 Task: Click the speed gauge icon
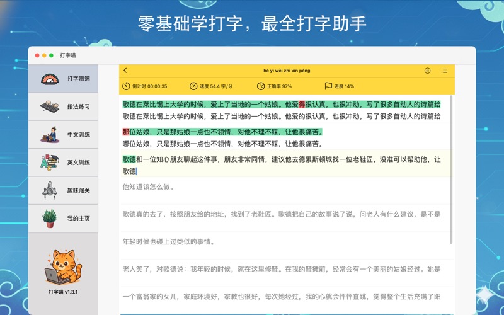coord(193,86)
